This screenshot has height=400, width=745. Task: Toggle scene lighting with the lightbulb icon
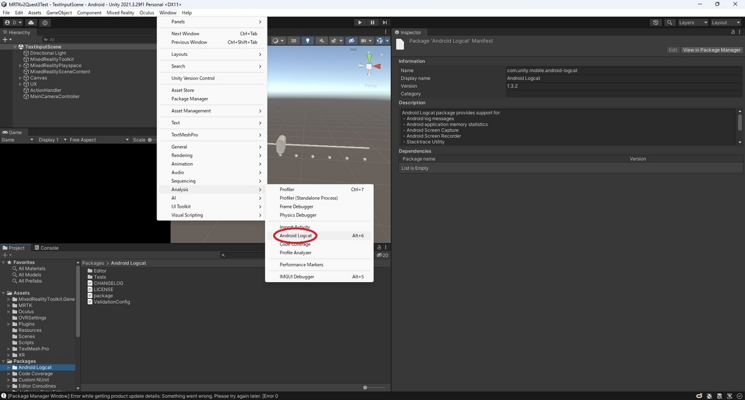(307, 40)
